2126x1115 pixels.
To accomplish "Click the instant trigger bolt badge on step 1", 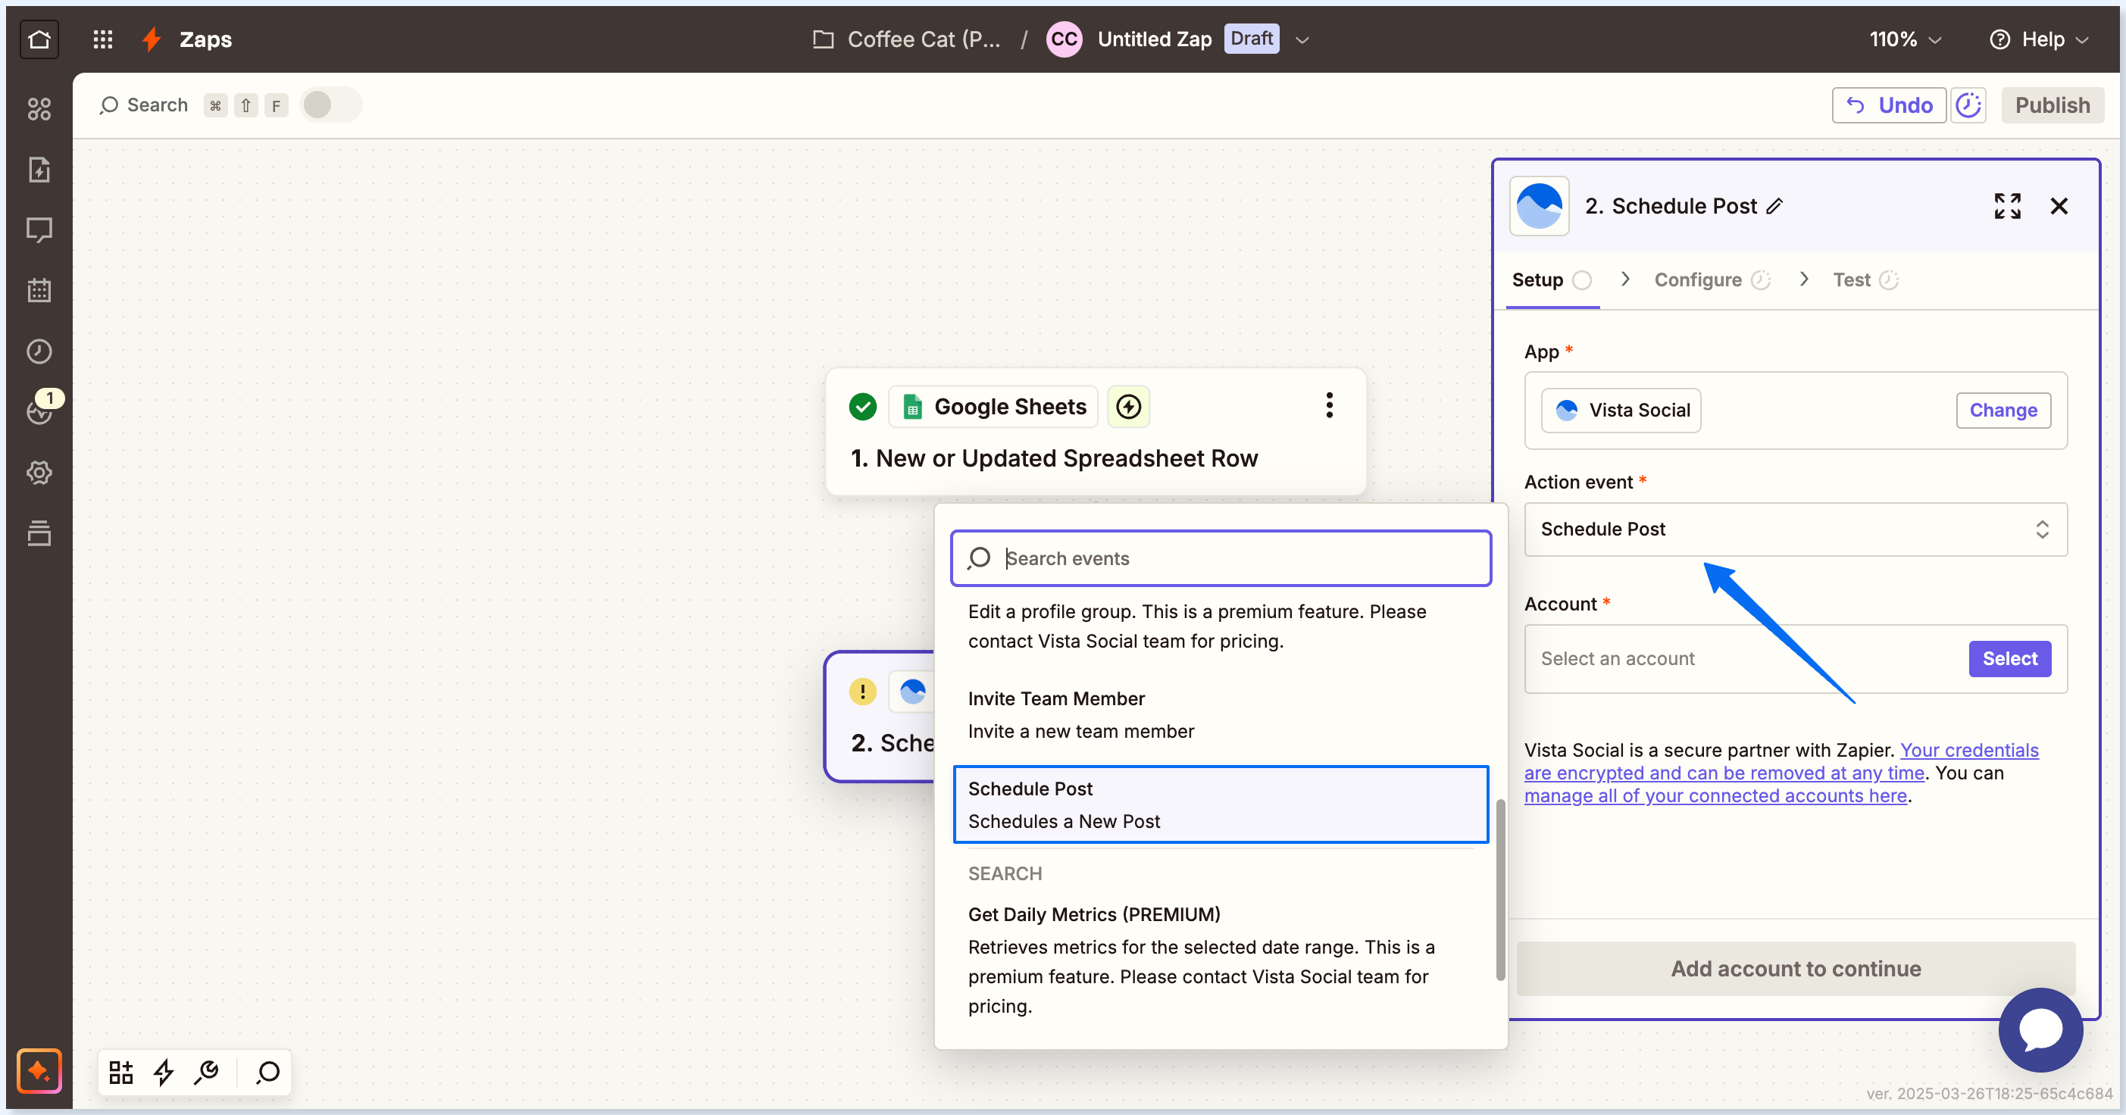I will tap(1128, 407).
